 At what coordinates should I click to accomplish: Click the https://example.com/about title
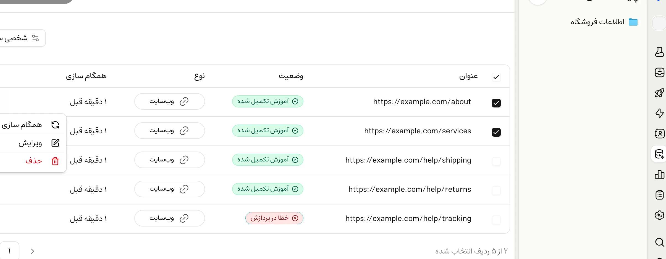[422, 102]
